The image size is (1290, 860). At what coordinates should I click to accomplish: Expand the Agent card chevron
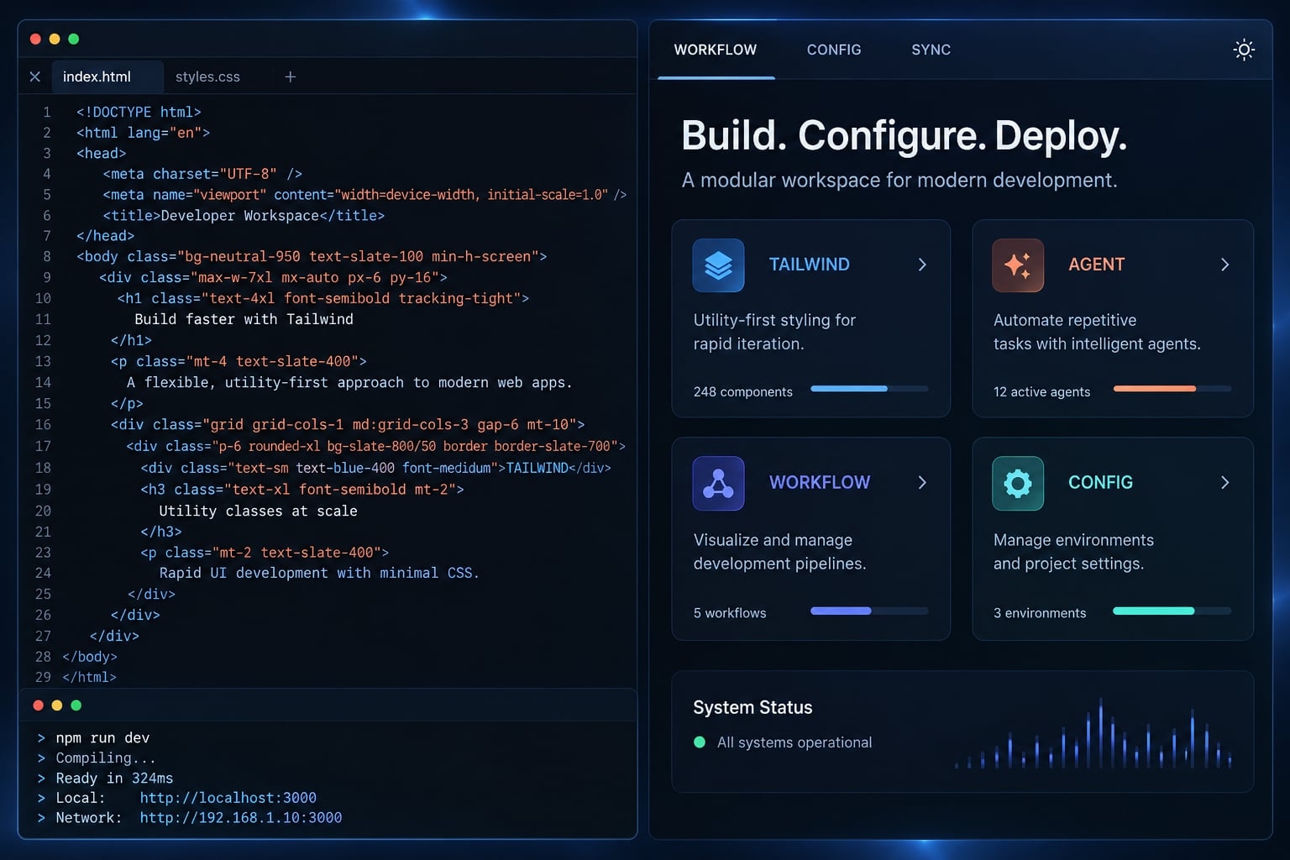coord(1224,265)
